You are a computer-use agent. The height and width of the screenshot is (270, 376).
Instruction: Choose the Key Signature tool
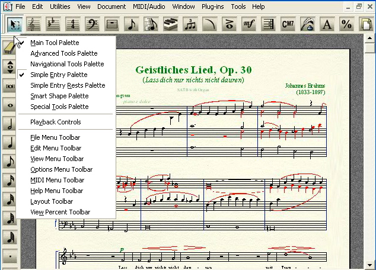click(53, 24)
